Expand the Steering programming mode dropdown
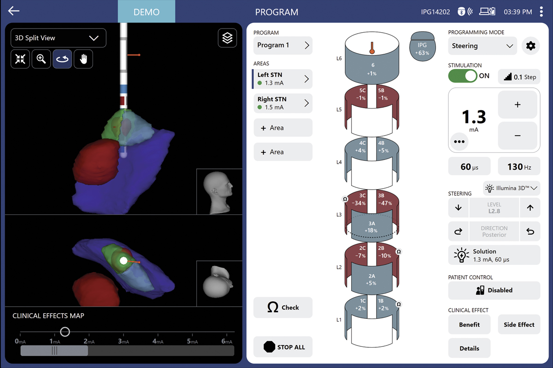 [482, 46]
